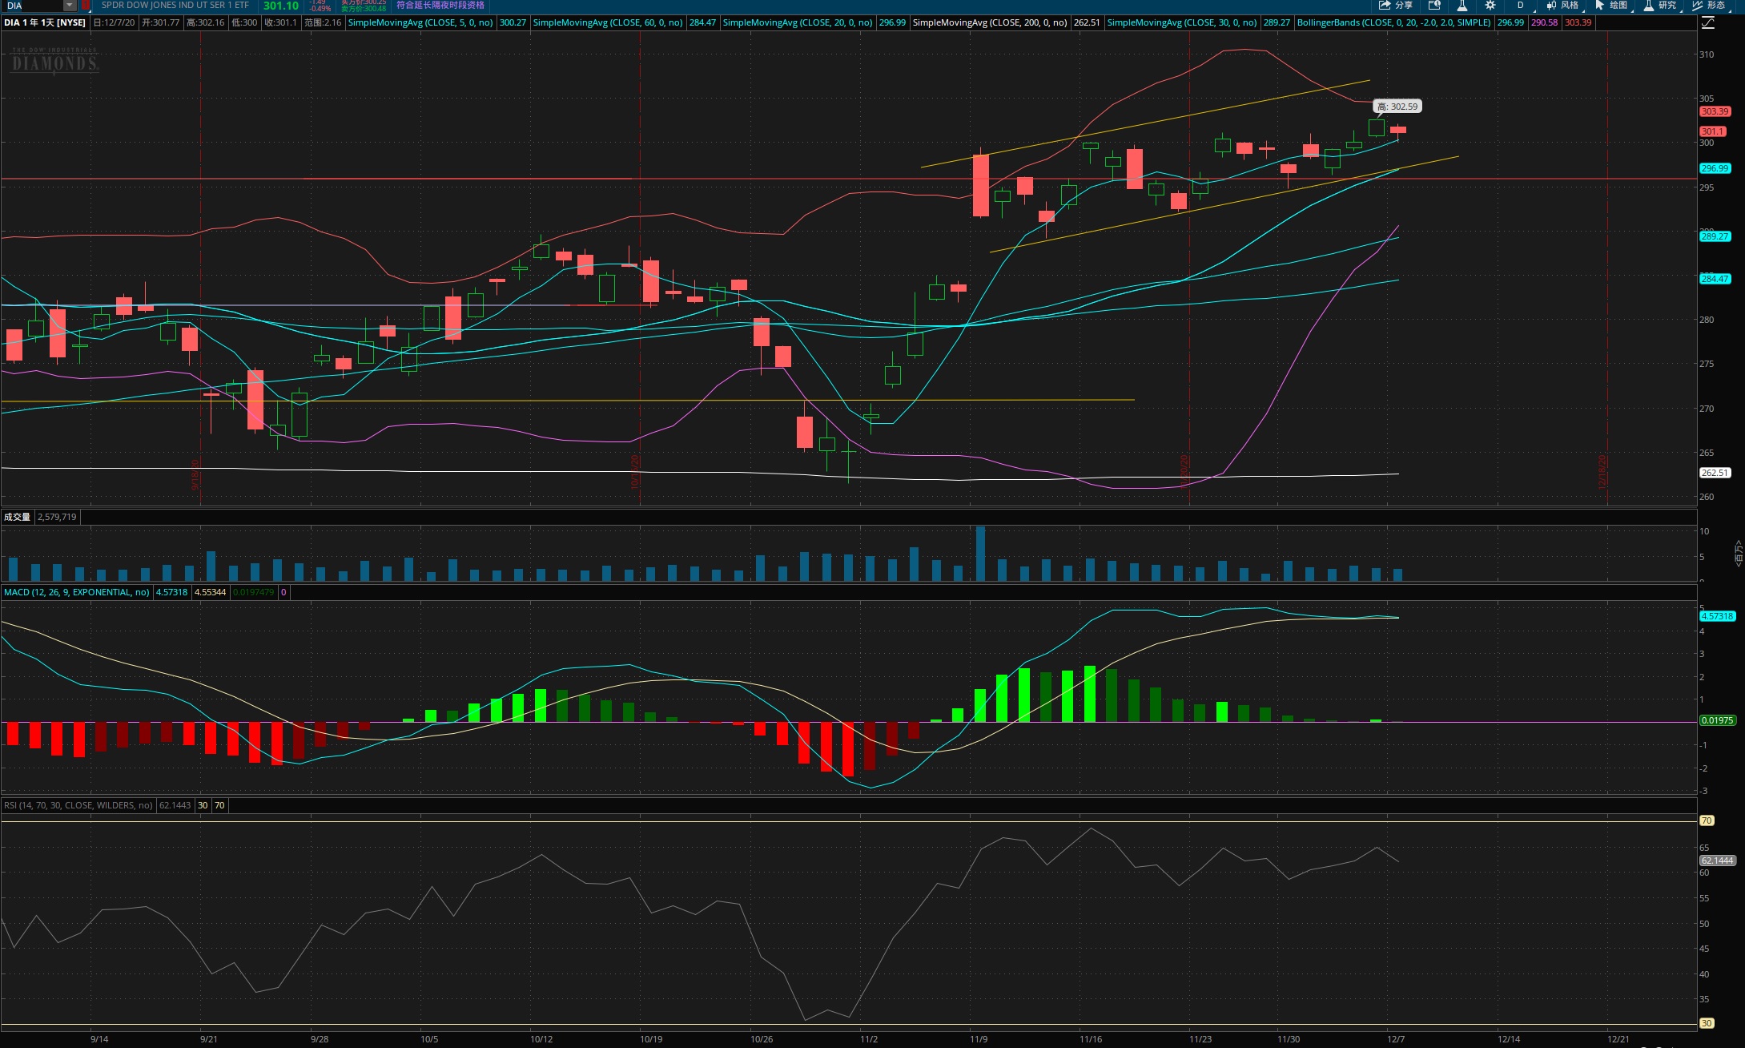This screenshot has width=1745, height=1048.
Task: Select SimpleMovingAvg (CLOSE, 5, 0, no) label
Action: (x=420, y=22)
